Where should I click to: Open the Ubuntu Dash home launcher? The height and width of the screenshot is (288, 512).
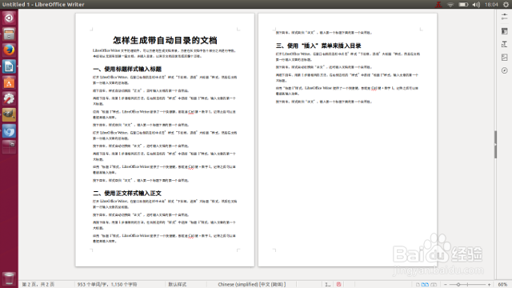9,18
